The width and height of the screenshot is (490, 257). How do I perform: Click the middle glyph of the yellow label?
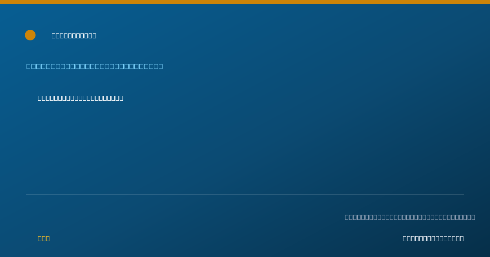[44, 238]
